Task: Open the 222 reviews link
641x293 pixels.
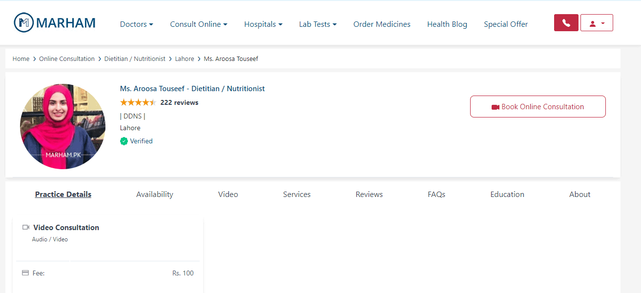Action: pos(179,102)
